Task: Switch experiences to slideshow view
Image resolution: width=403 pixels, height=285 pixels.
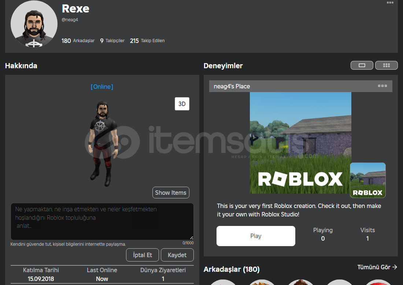Action: [362, 65]
